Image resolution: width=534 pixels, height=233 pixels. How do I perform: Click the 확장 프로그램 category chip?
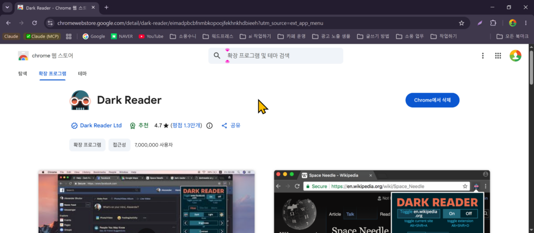click(87, 145)
